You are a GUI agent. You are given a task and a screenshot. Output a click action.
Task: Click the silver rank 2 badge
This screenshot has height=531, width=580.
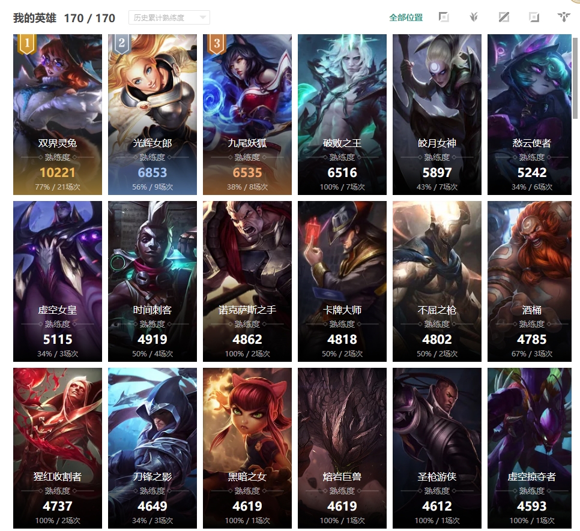click(x=122, y=44)
